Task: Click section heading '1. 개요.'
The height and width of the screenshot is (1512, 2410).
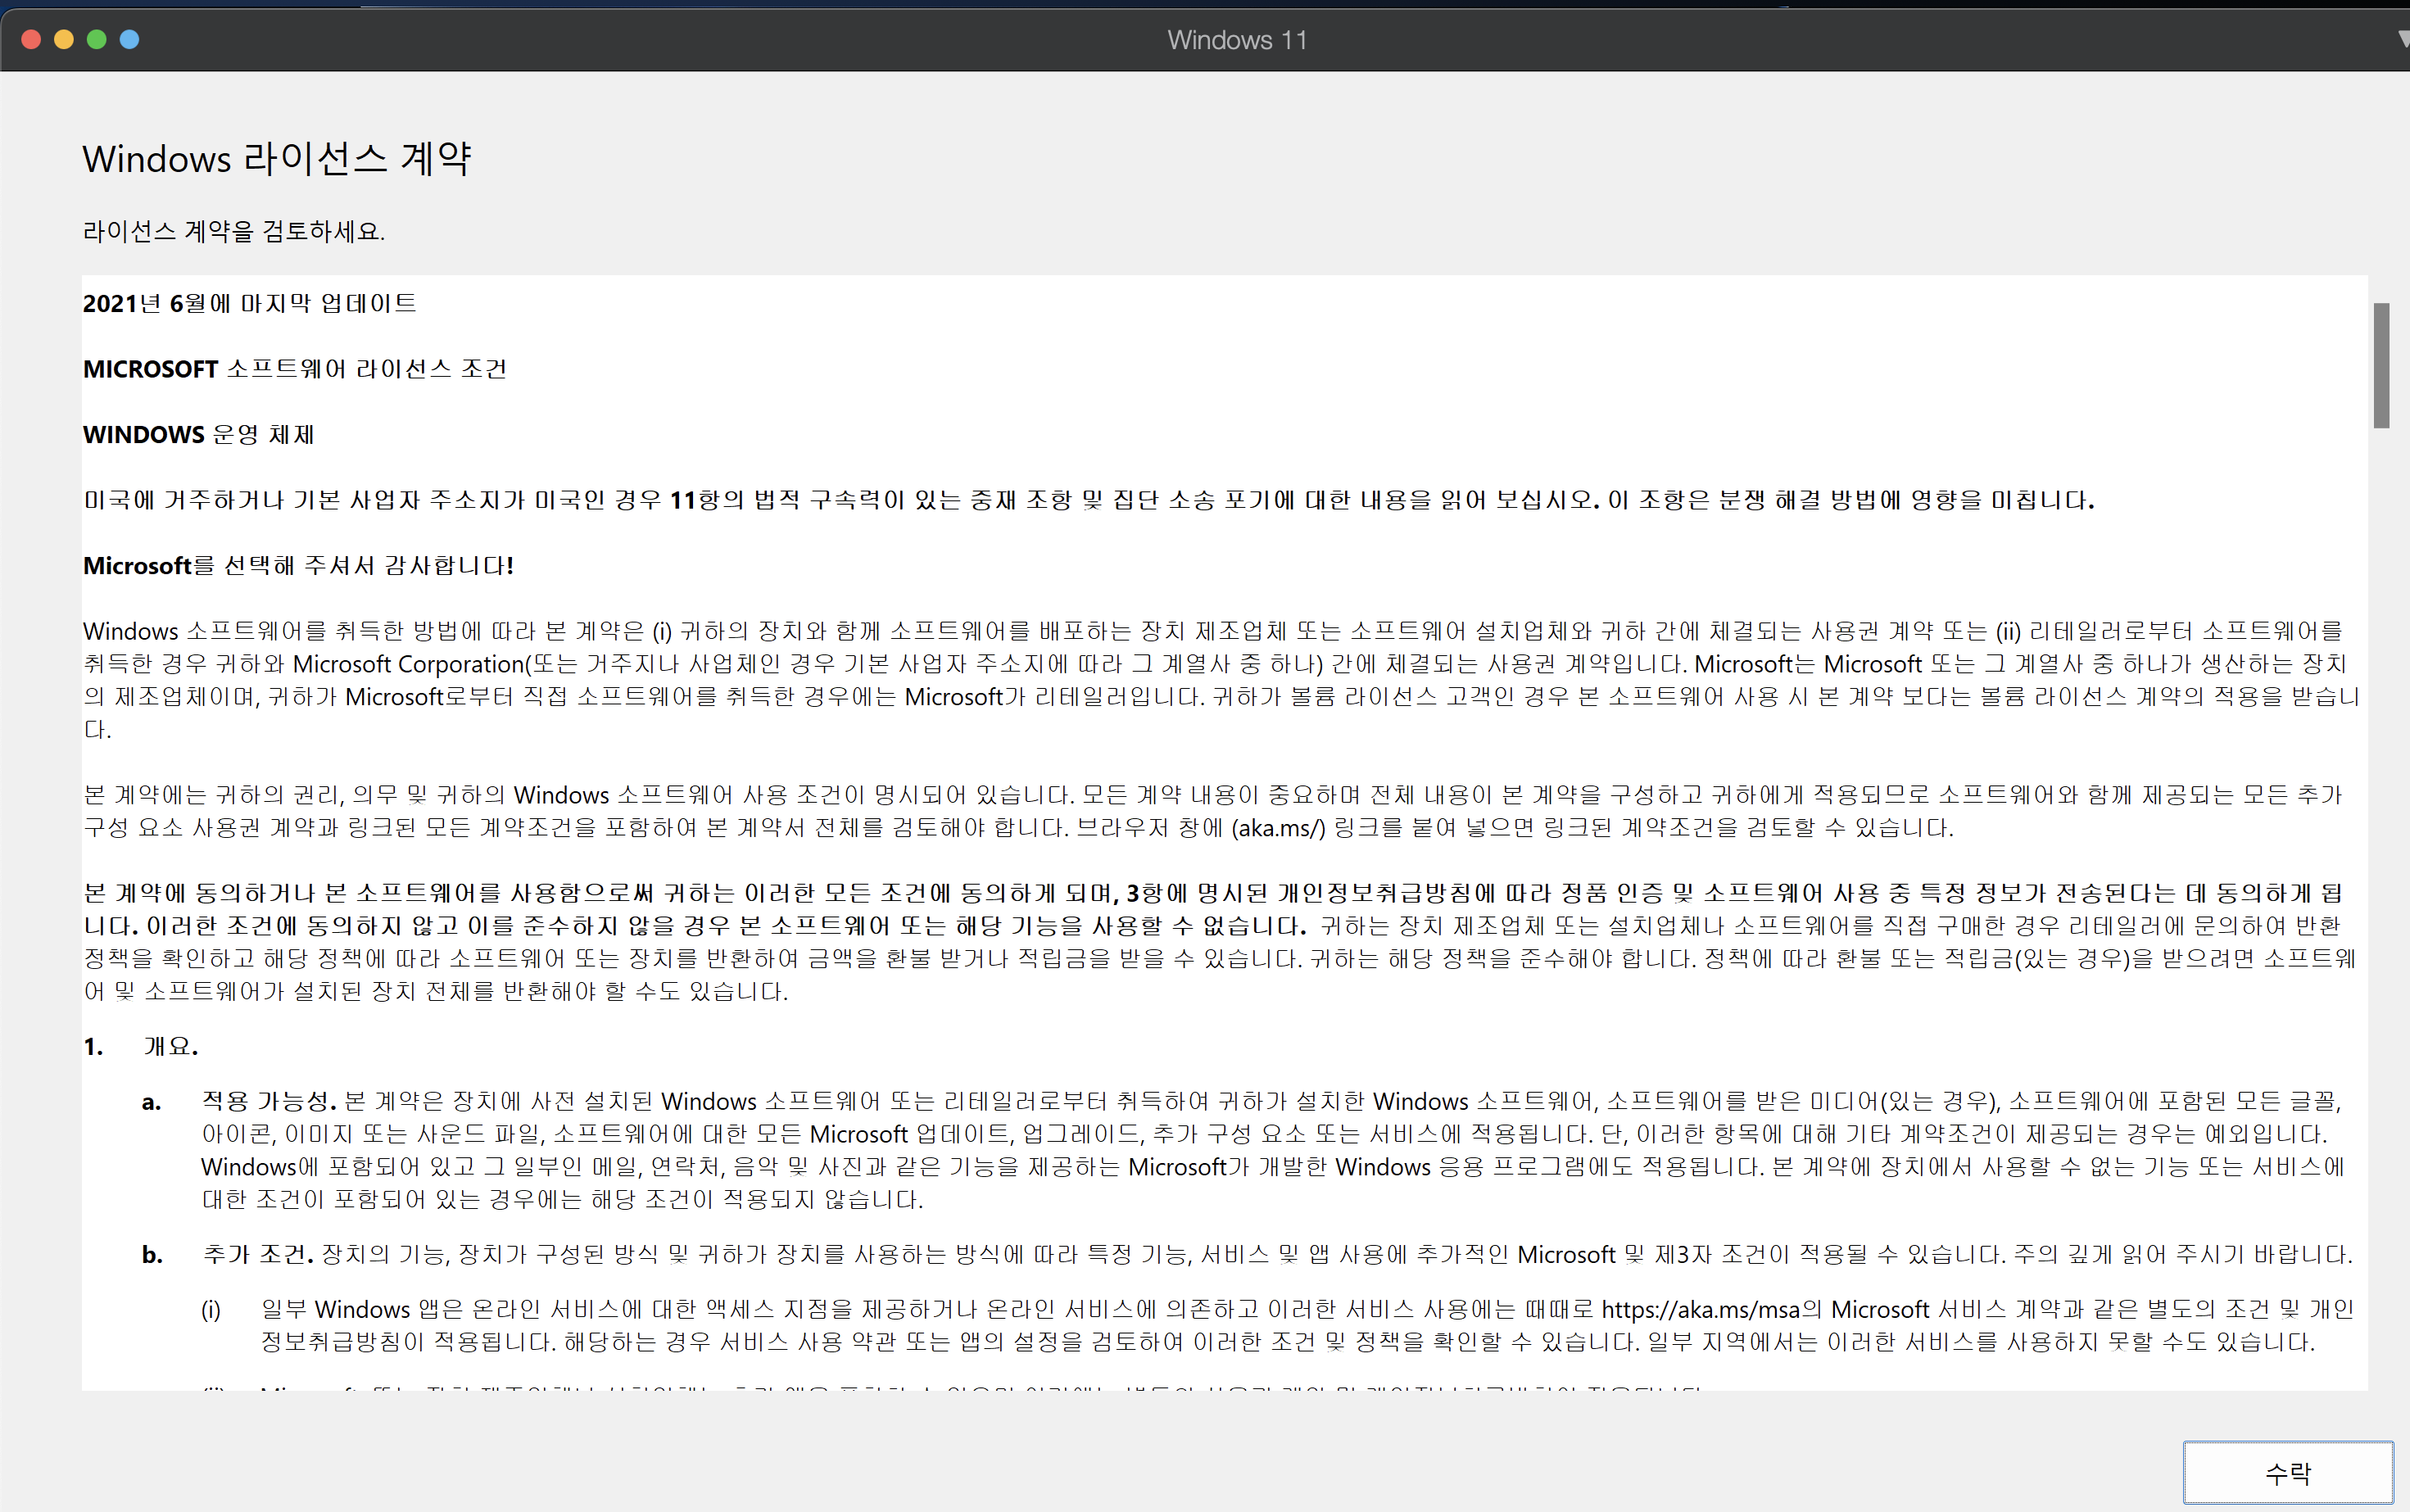Action: click(141, 1047)
